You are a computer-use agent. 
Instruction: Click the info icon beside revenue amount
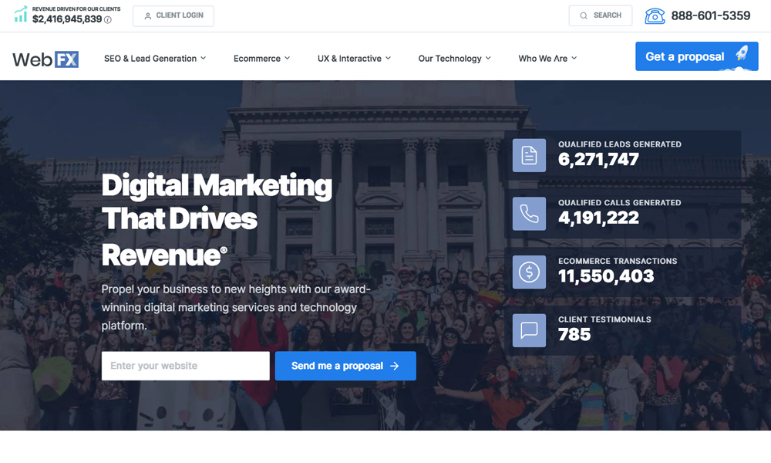coord(108,20)
